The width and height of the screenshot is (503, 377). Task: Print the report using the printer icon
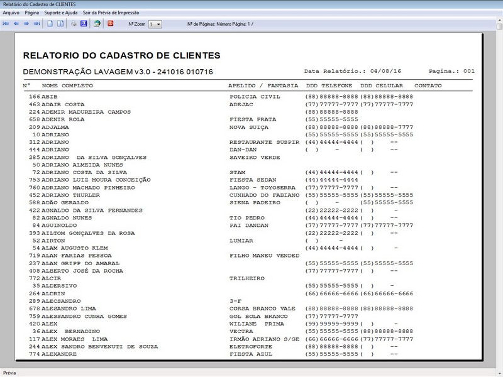pos(74,24)
